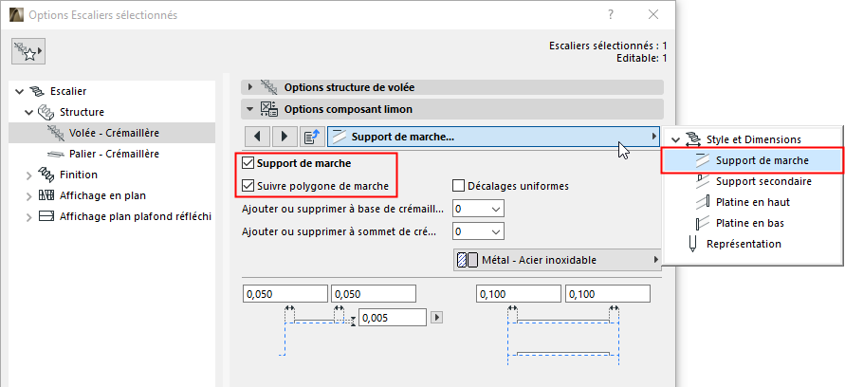Select Platine en bas menu entry
The image size is (845, 387).
coord(752,223)
